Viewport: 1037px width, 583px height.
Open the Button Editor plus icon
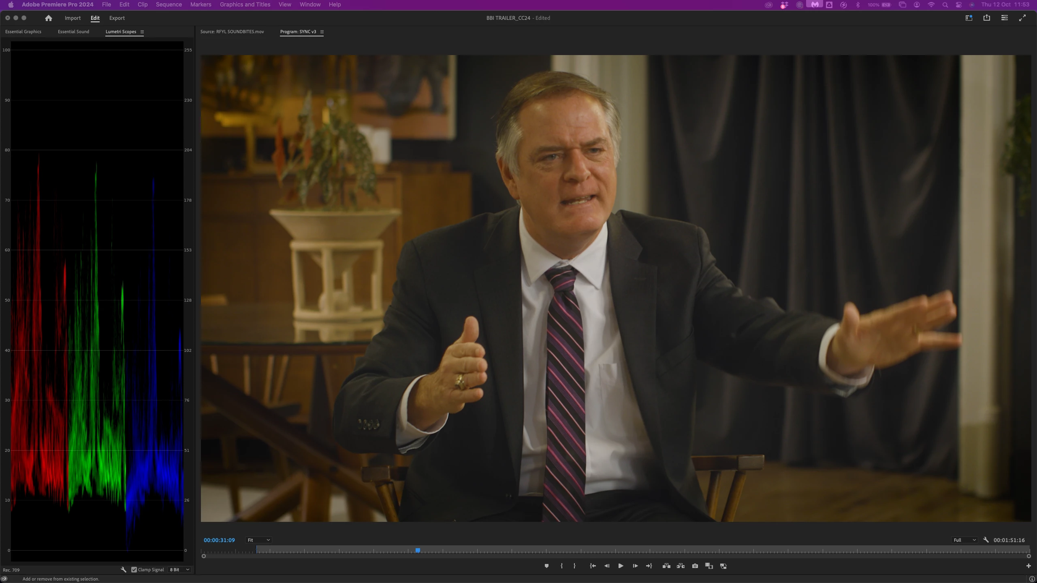[1028, 566]
